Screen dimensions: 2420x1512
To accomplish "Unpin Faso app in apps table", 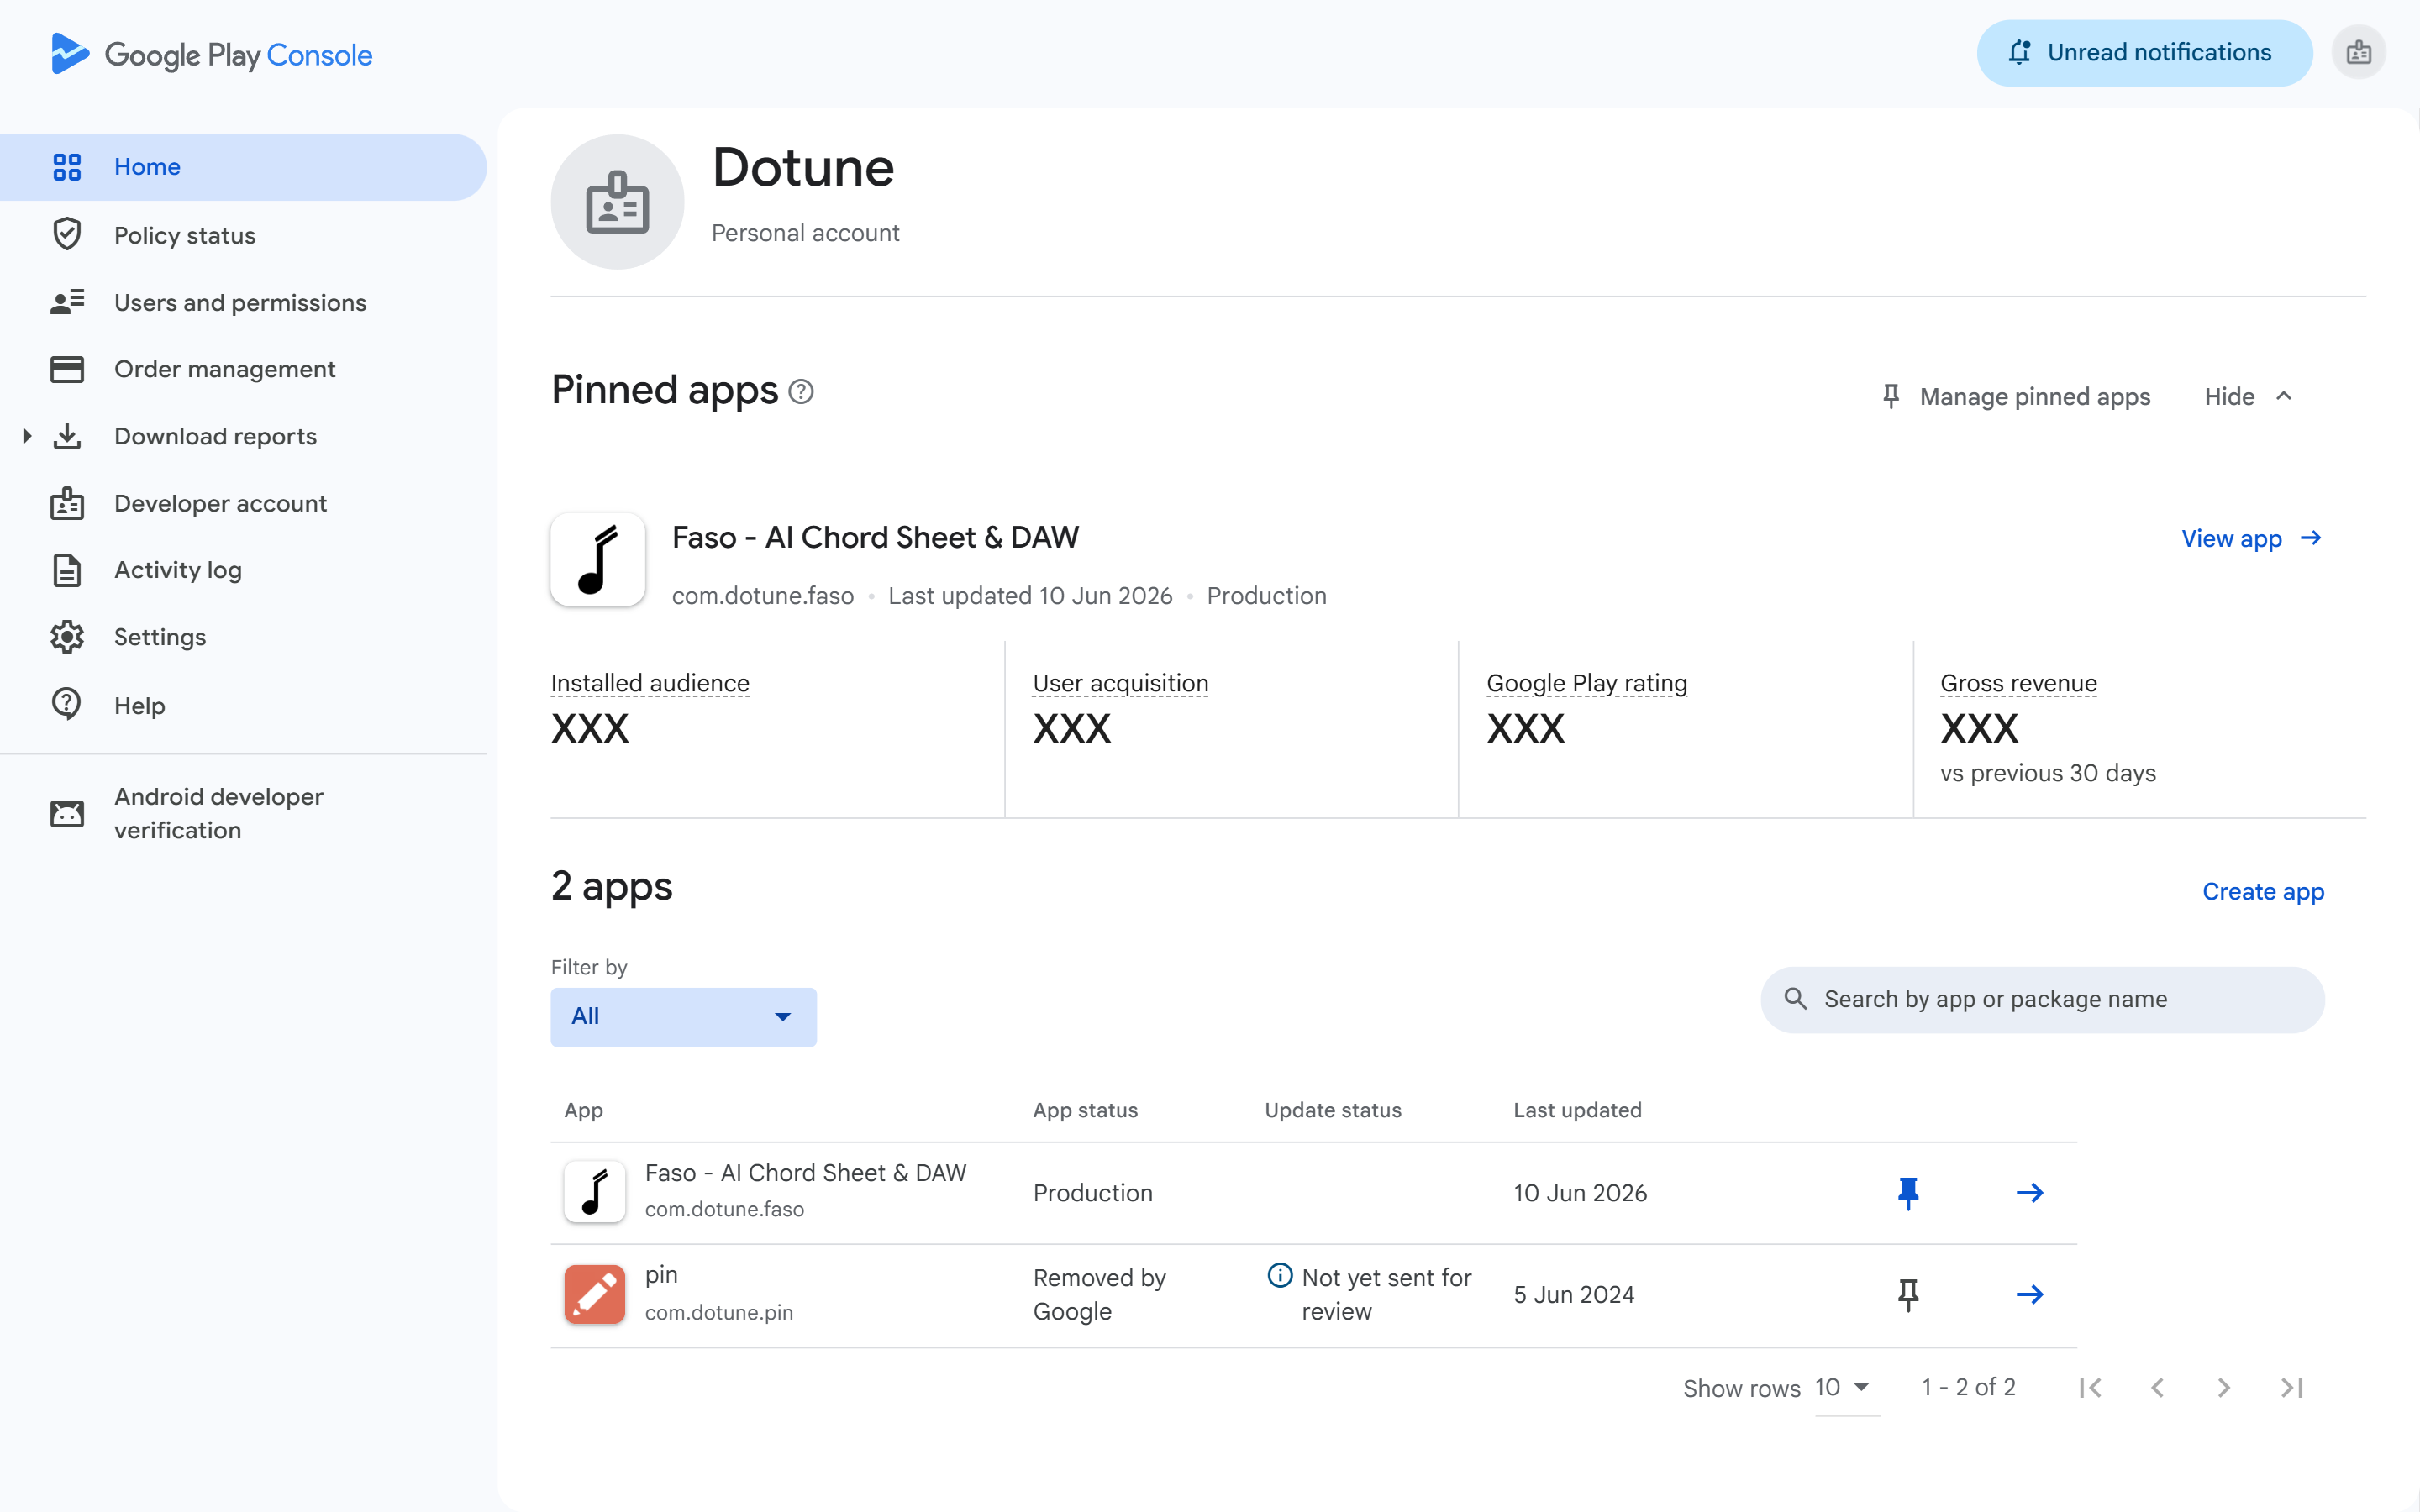I will click(1908, 1192).
